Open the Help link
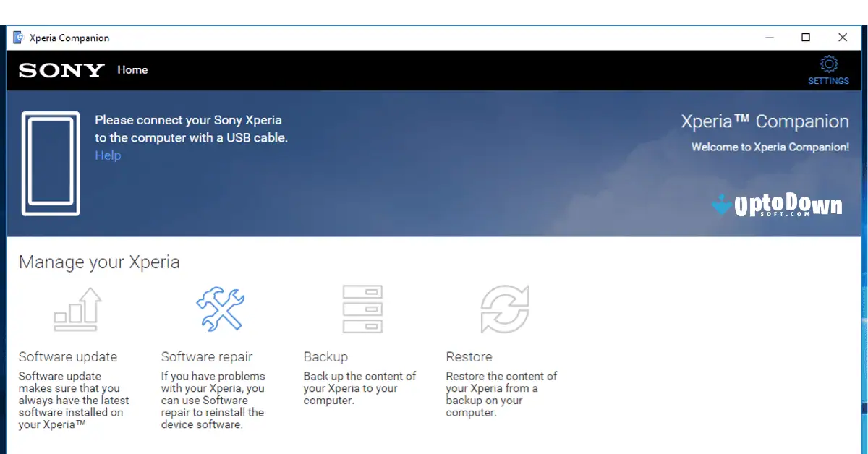The width and height of the screenshot is (868, 454). pos(108,155)
